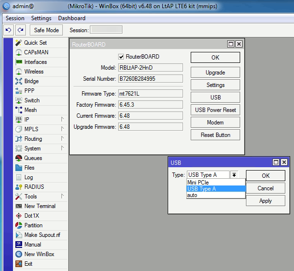Toggle Safe Mode
Screen dimensions: 294x271
(x=46, y=30)
